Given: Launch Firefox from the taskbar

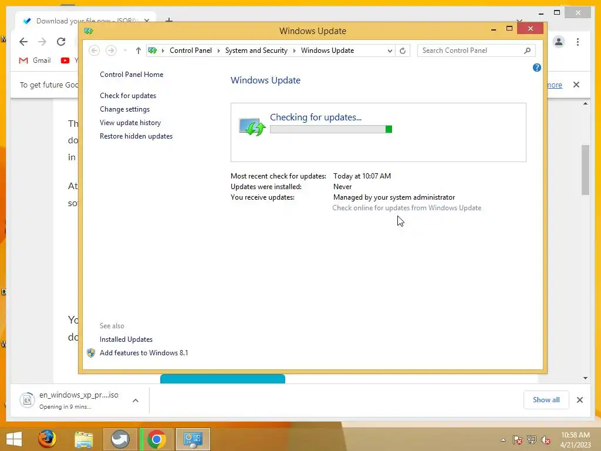Looking at the screenshot, I should [47, 439].
